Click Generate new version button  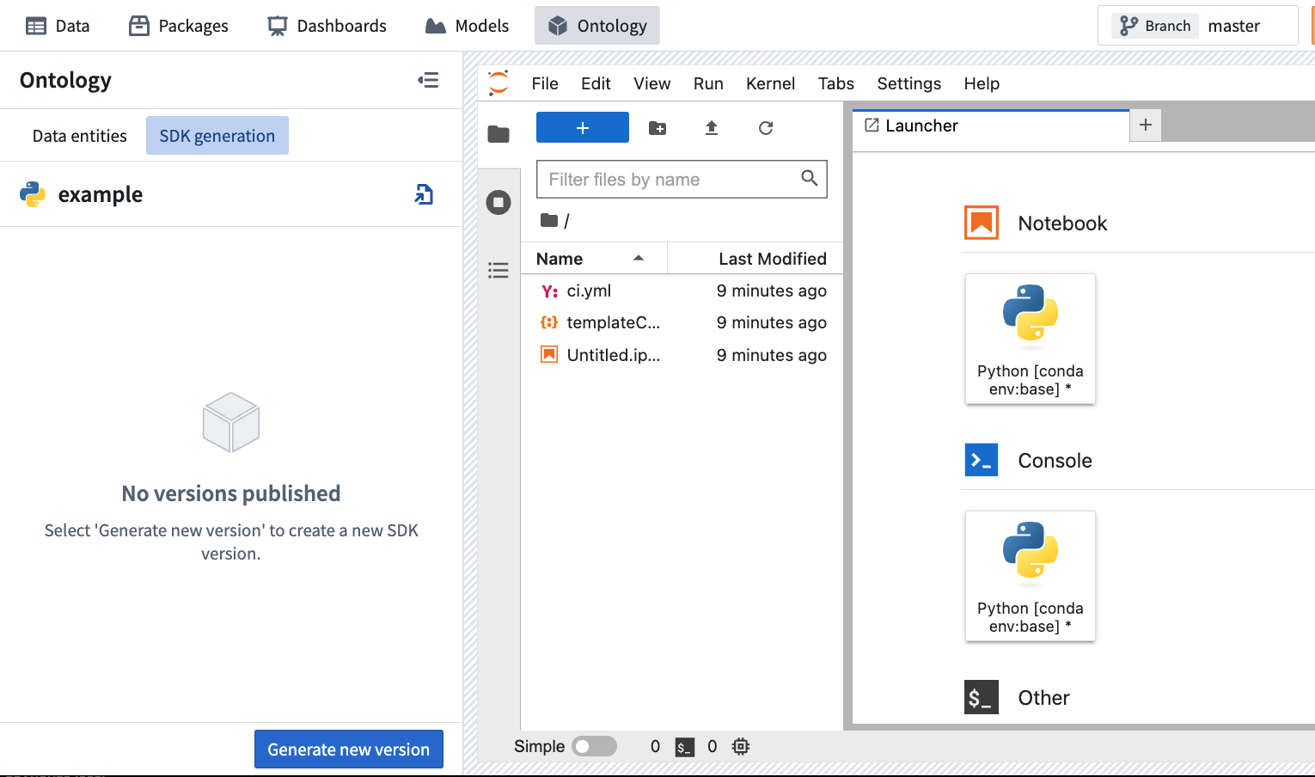pos(349,749)
